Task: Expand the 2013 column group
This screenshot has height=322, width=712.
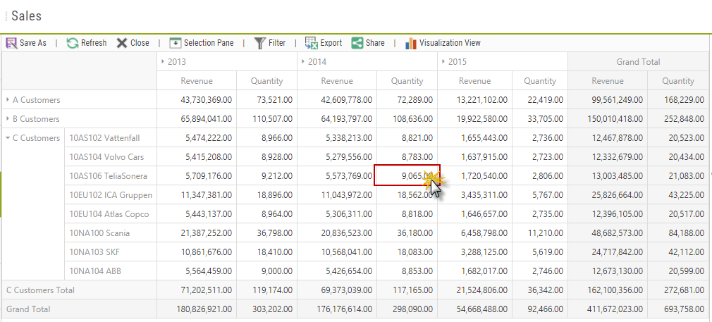Action: click(163, 62)
